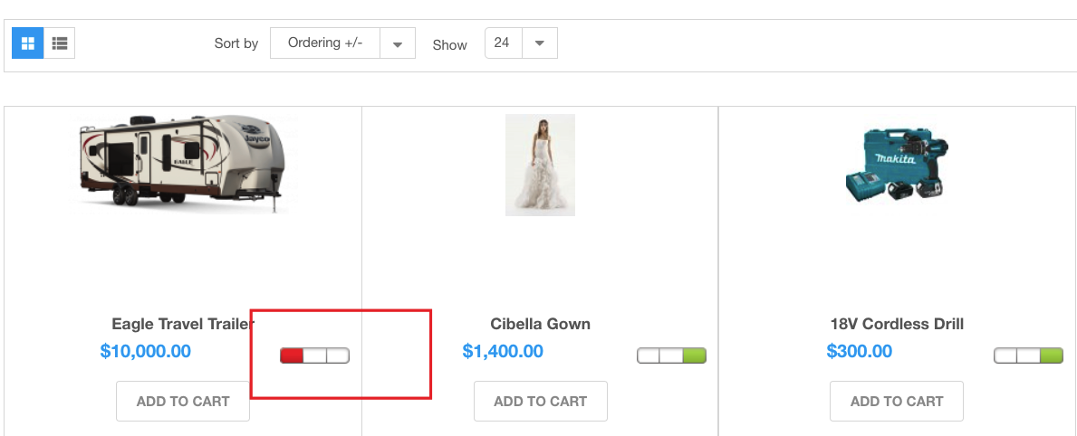Add 18V Cordless Drill to cart
The image size is (1077, 436).
(896, 401)
